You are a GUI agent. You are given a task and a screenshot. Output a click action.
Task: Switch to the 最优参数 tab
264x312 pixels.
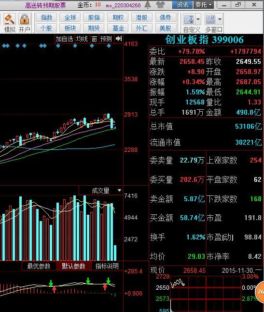(39, 266)
